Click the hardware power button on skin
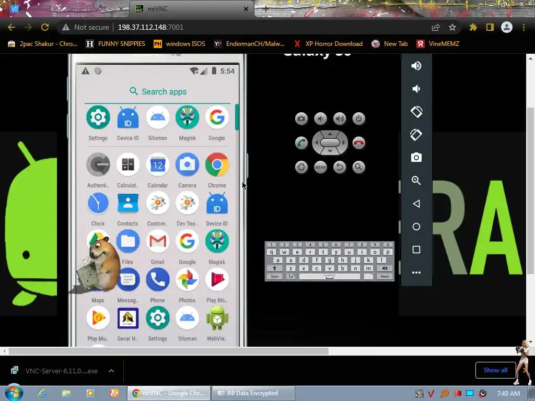Viewport: 535px width, 401px height. coord(358,119)
